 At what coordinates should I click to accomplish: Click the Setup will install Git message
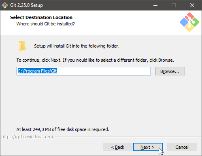pyautogui.click(x=77, y=46)
